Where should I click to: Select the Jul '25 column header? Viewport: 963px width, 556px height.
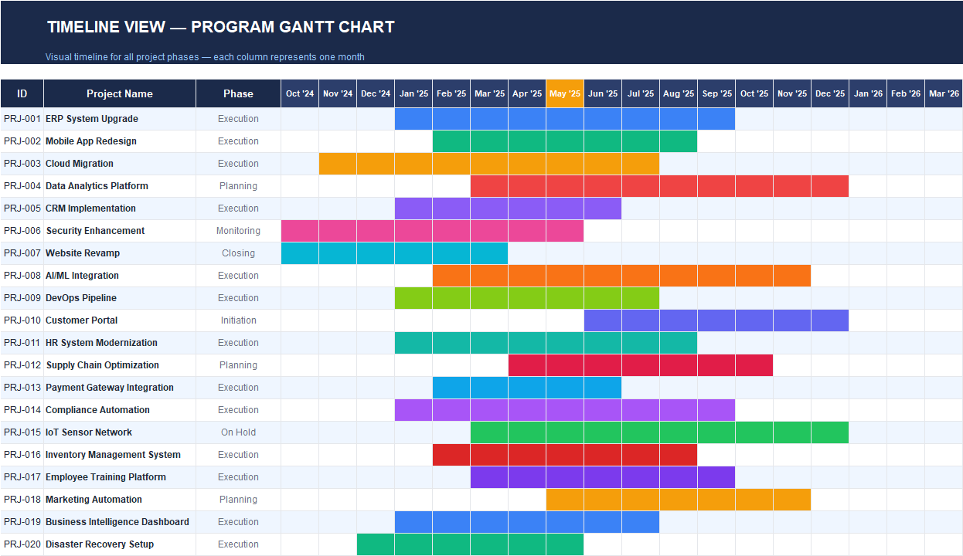coord(641,93)
